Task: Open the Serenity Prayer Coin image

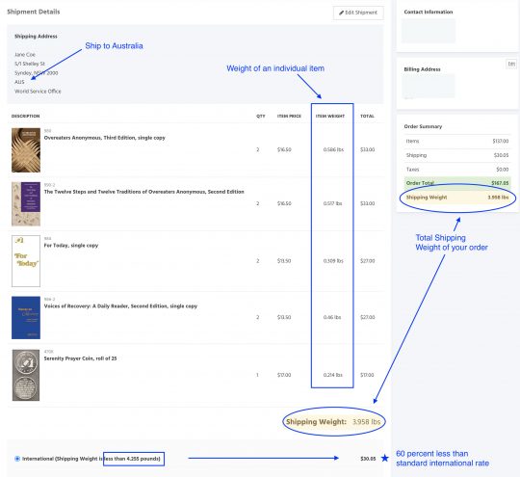Action: (x=26, y=375)
